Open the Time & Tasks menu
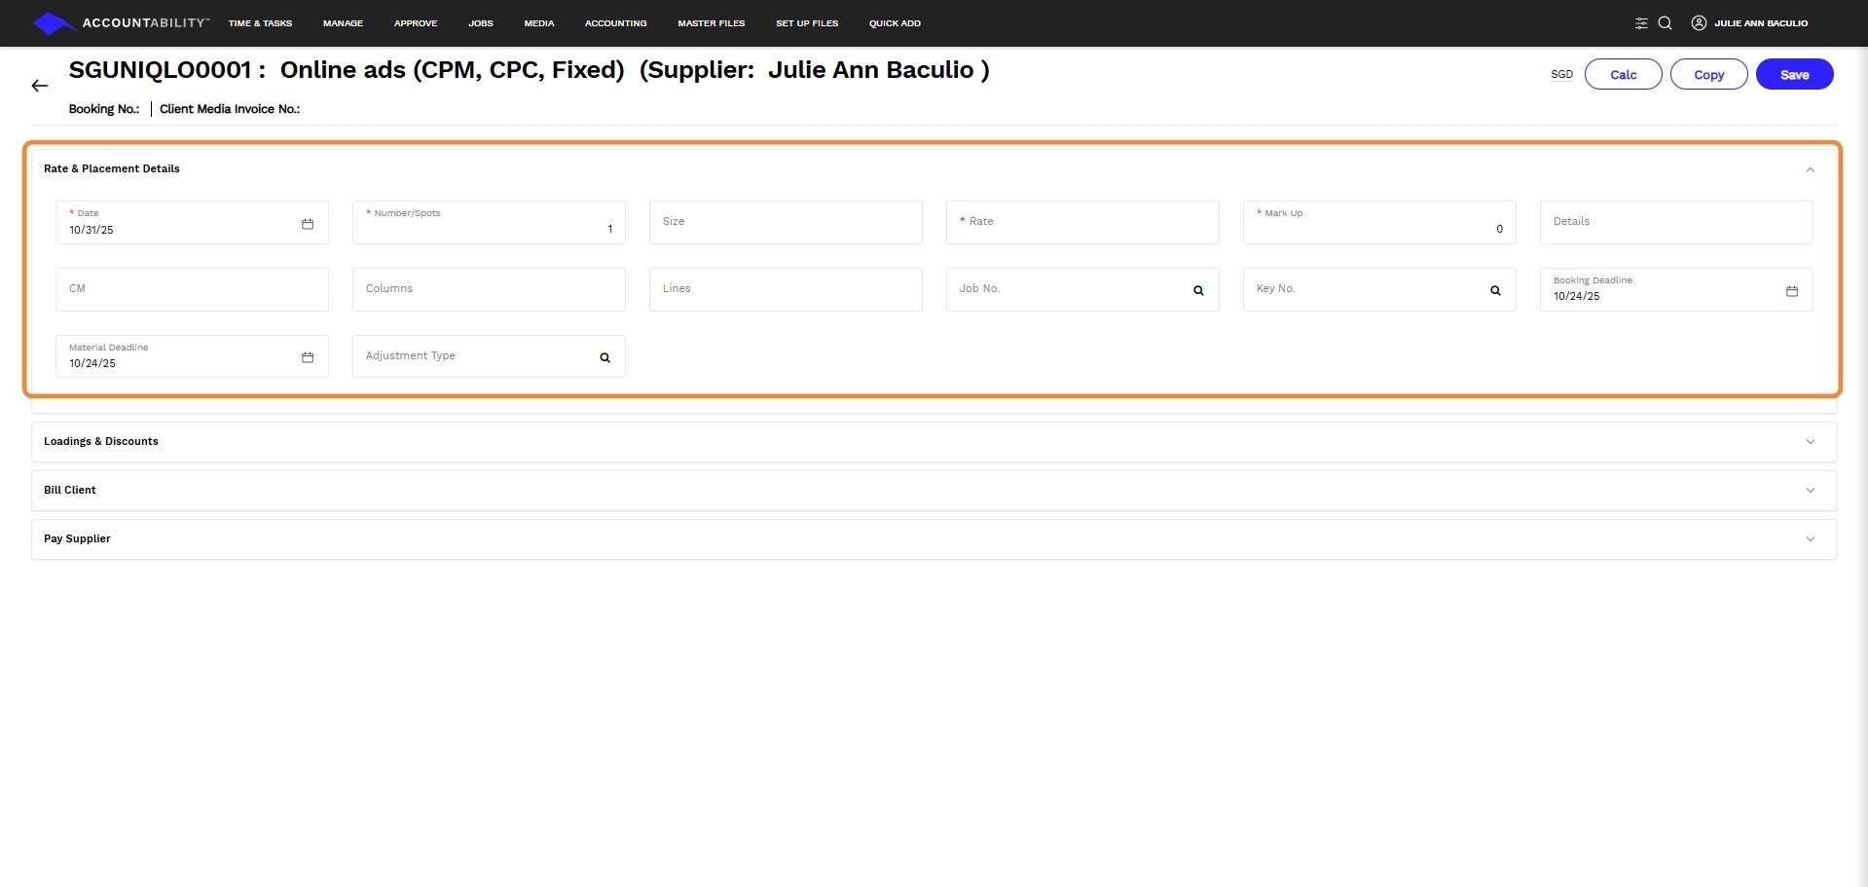1868x887 pixels. point(260,23)
